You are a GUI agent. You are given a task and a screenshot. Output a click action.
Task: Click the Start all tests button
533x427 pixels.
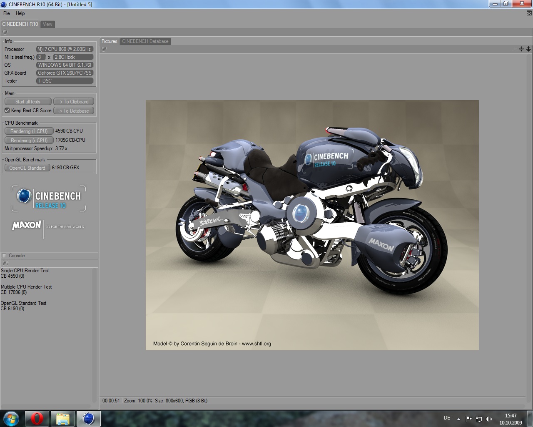[x=28, y=102]
